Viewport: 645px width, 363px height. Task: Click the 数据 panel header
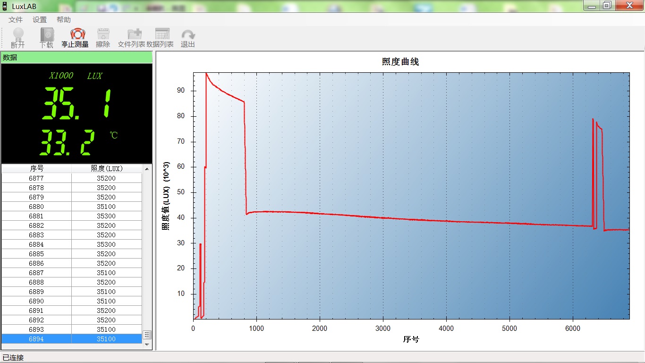[76, 57]
